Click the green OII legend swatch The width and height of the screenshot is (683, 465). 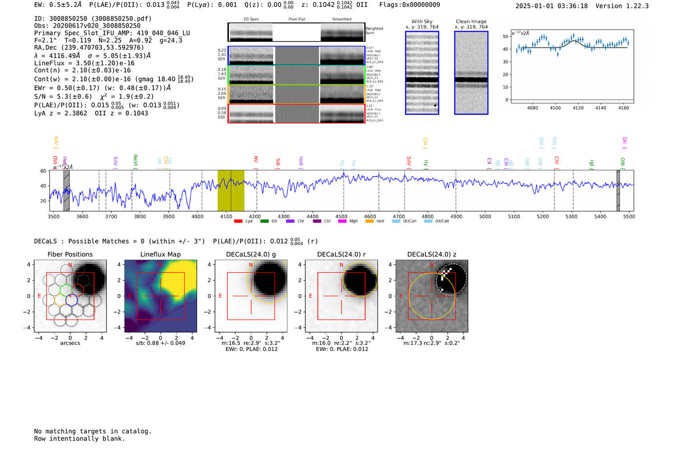[x=264, y=221]
